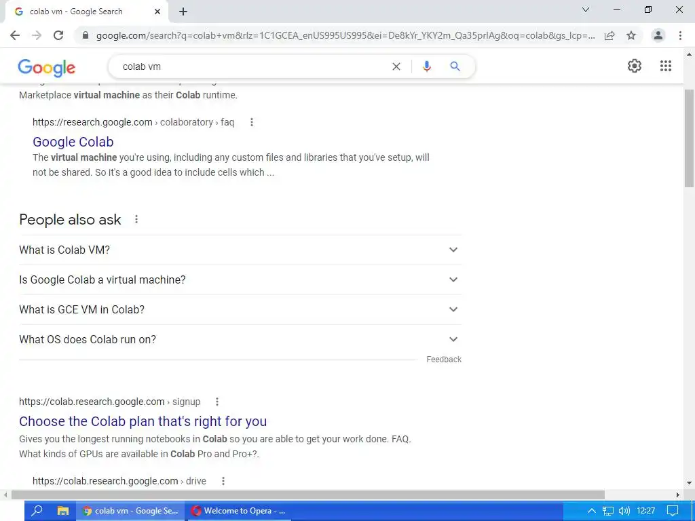
Task: Click the vertical scrollbar thumb
Action: (690, 138)
